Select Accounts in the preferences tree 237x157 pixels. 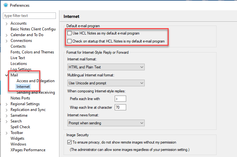19,23
